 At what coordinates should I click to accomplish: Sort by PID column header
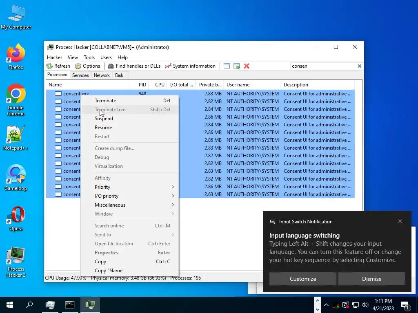pos(138,85)
